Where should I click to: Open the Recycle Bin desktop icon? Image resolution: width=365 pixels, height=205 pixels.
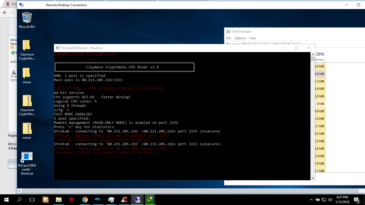point(27,20)
